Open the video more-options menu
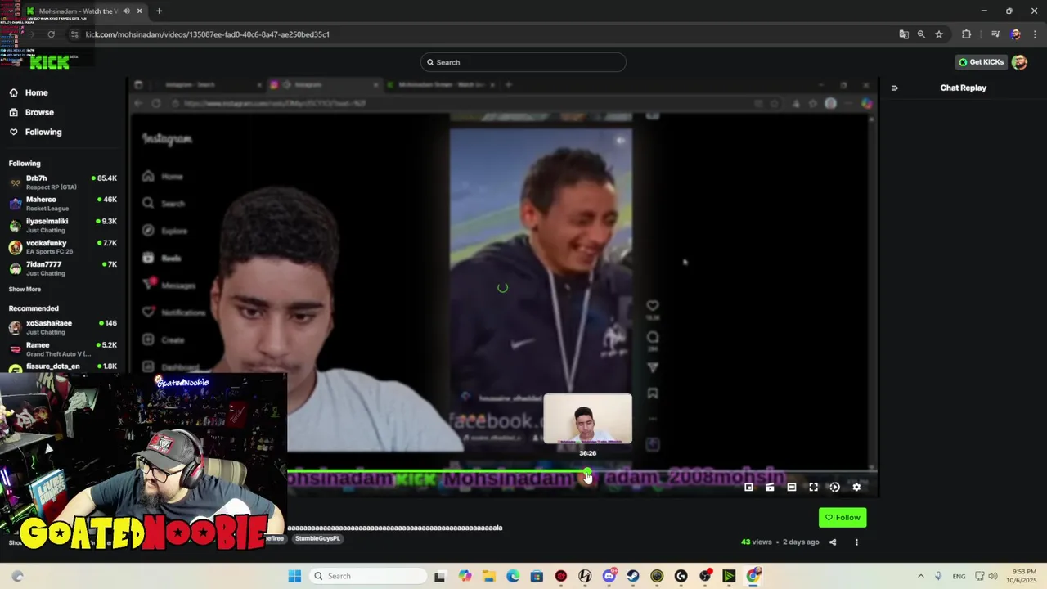 (x=856, y=542)
